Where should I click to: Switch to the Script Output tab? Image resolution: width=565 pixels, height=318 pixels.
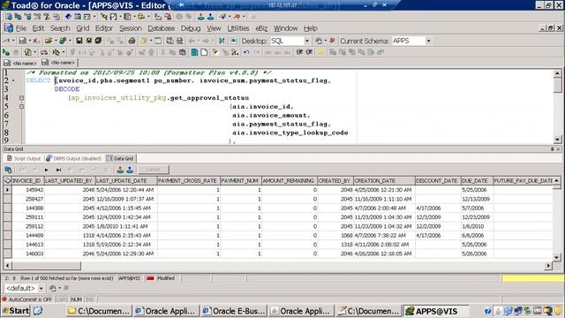coord(24,158)
